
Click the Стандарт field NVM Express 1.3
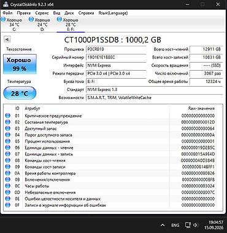(x=155, y=90)
